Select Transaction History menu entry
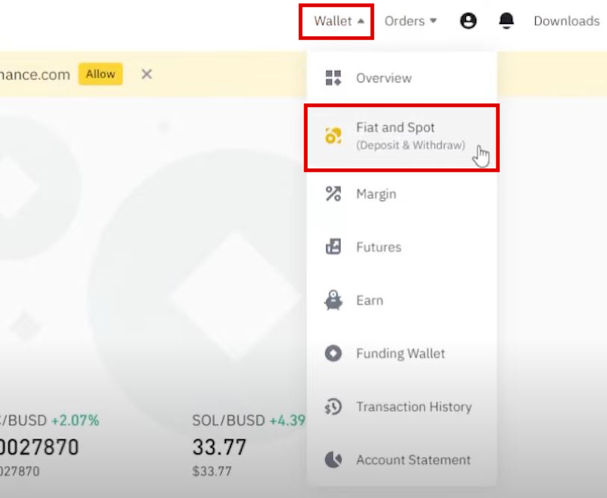This screenshot has width=607, height=498. [x=402, y=406]
